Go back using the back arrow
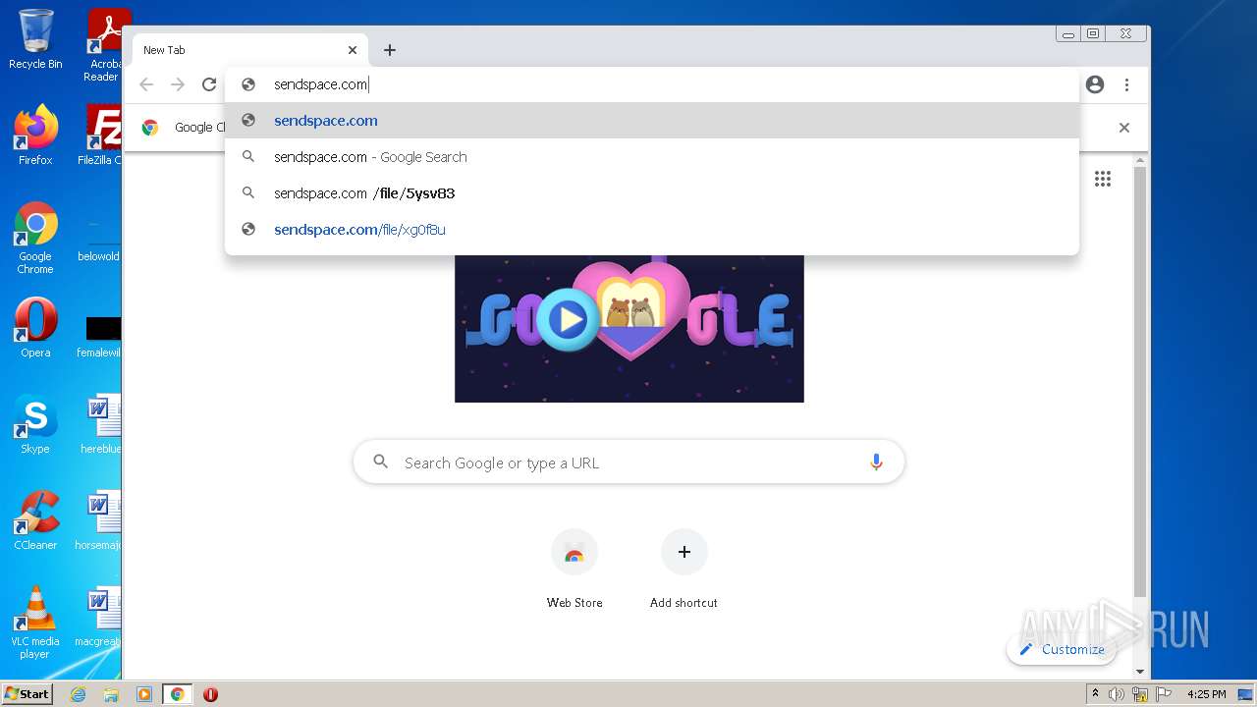 [x=146, y=84]
